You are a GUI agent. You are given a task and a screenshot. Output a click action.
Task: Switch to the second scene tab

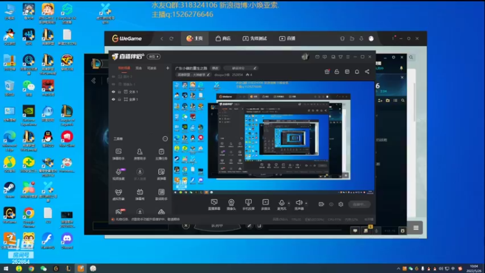point(139,68)
